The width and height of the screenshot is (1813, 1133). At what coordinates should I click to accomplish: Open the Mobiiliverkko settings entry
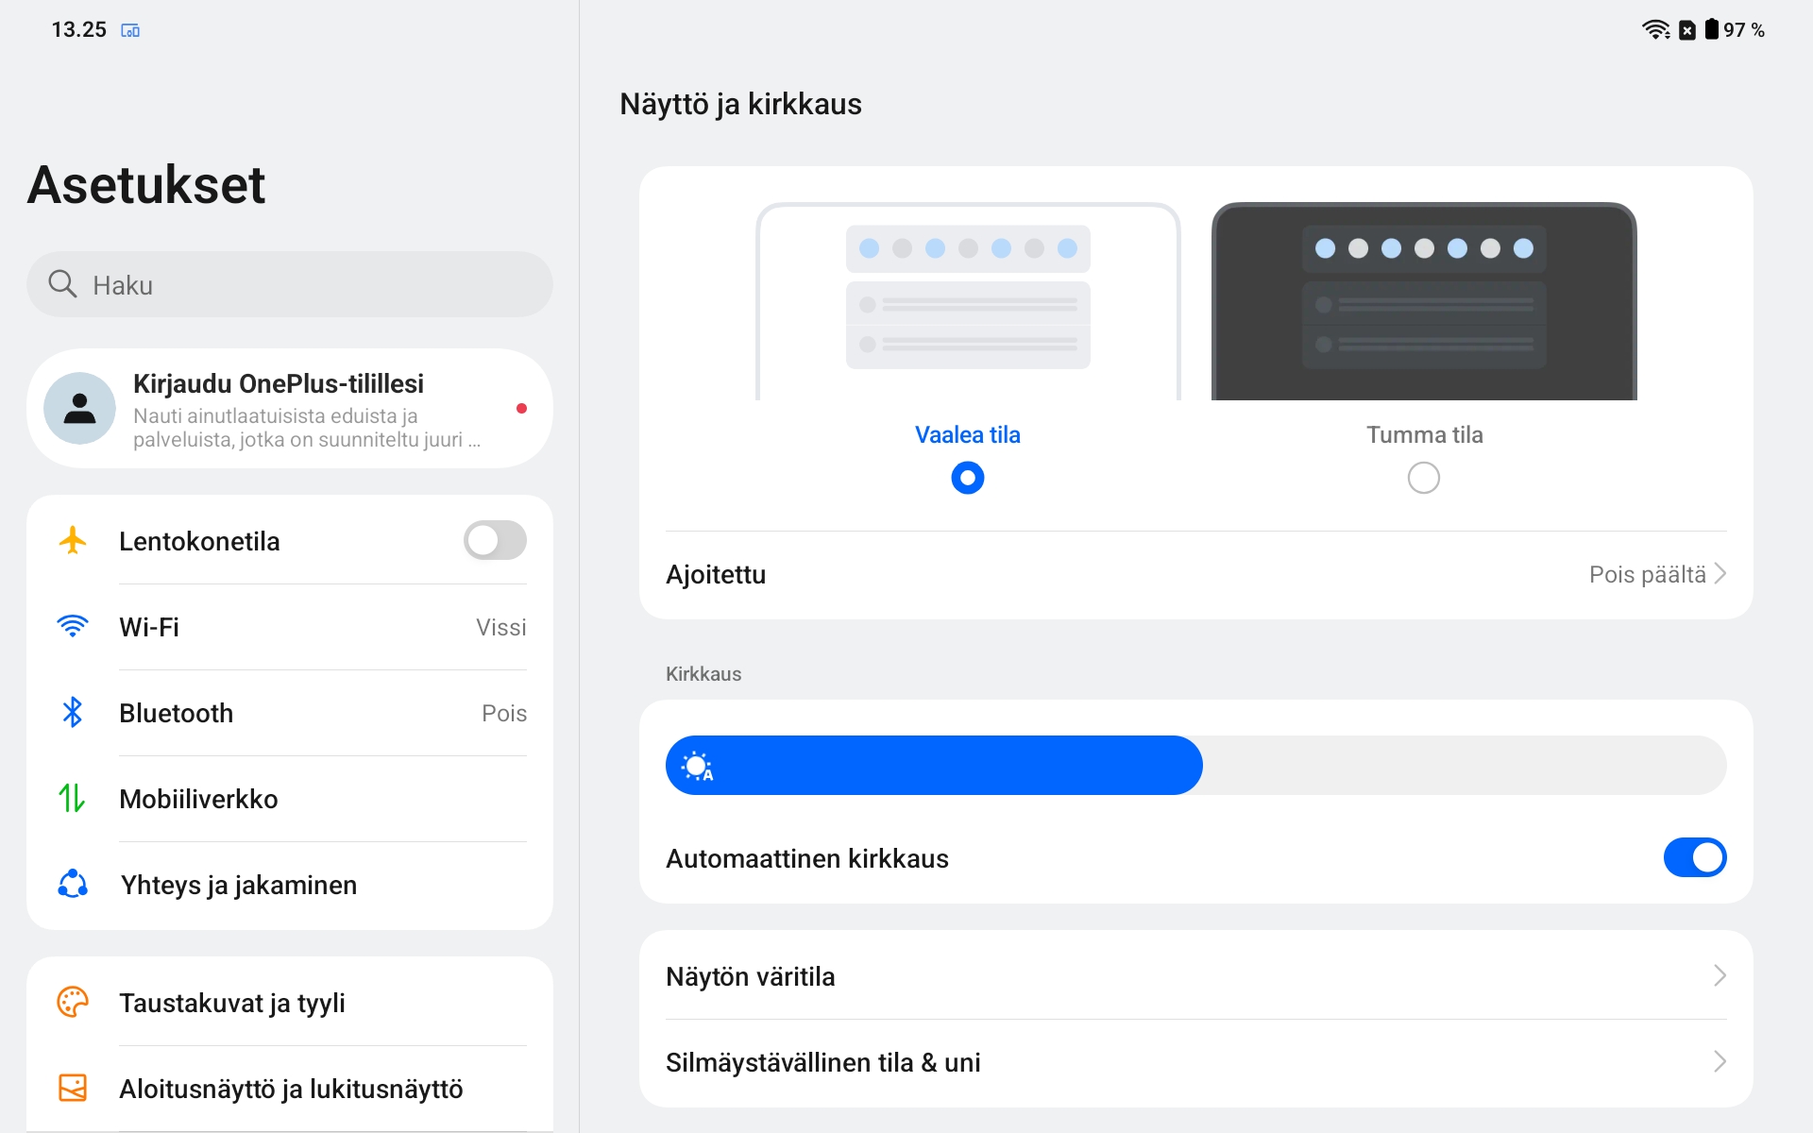point(290,799)
